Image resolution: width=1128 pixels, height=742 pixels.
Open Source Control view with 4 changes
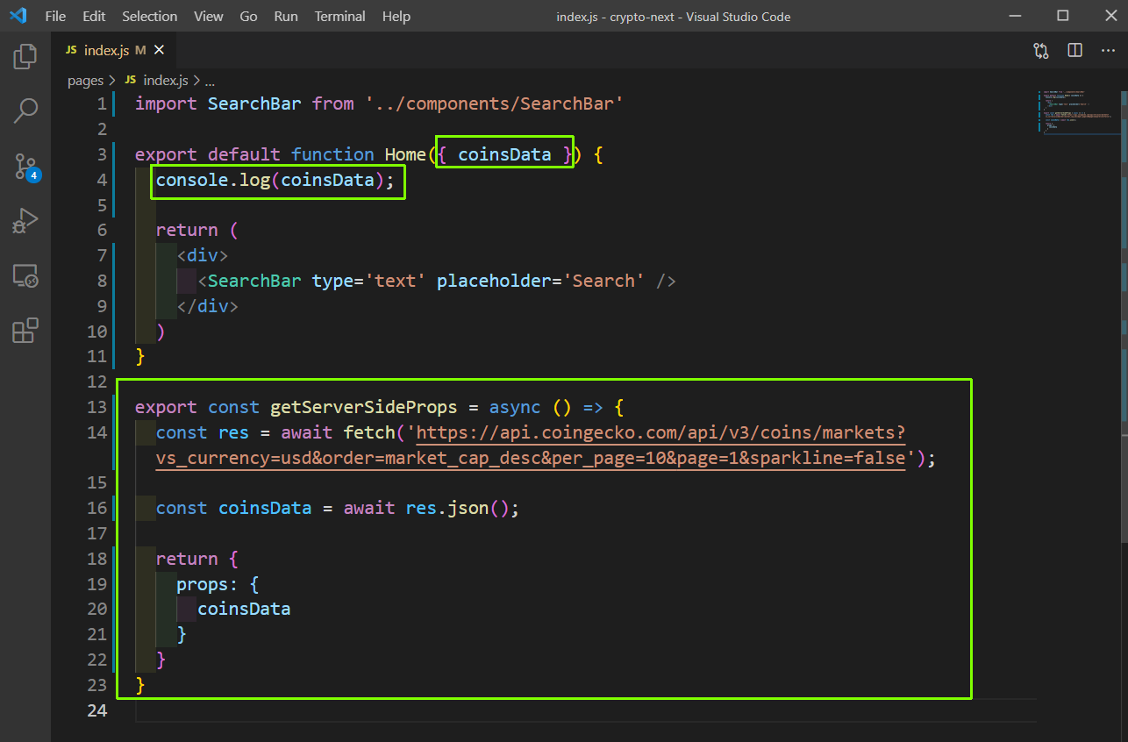coord(26,167)
